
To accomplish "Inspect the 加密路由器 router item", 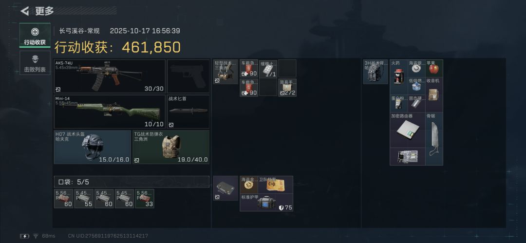I will click(408, 130).
